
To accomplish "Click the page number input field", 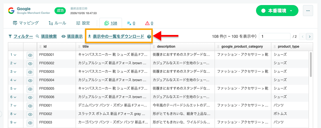I will point(275,37).
